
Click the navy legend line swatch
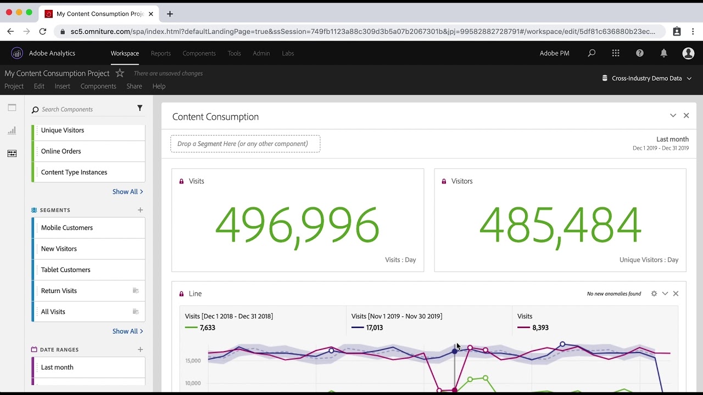[358, 328]
